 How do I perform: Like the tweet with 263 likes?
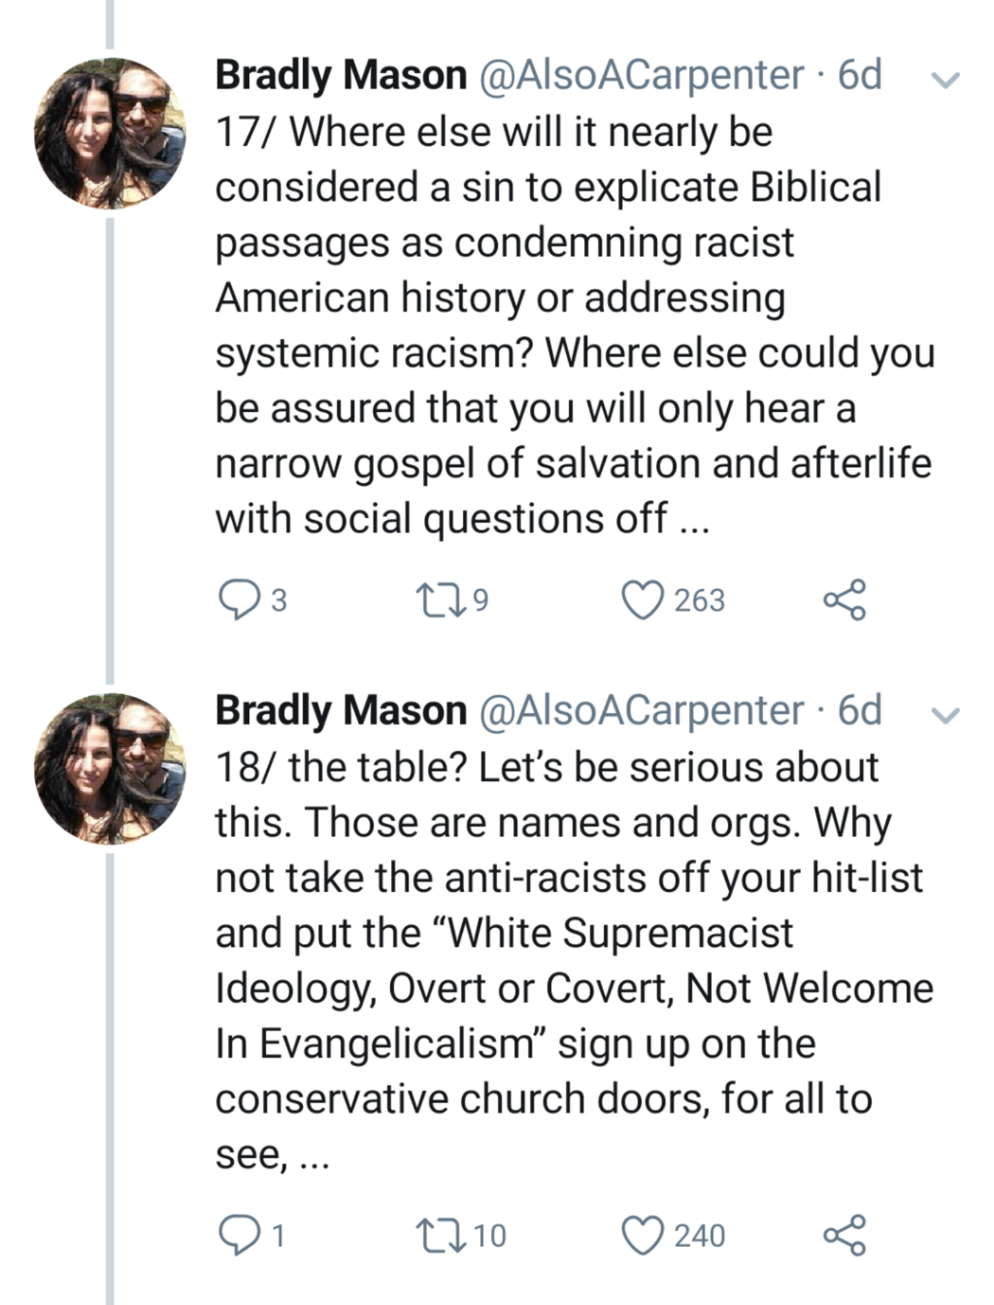tap(641, 600)
